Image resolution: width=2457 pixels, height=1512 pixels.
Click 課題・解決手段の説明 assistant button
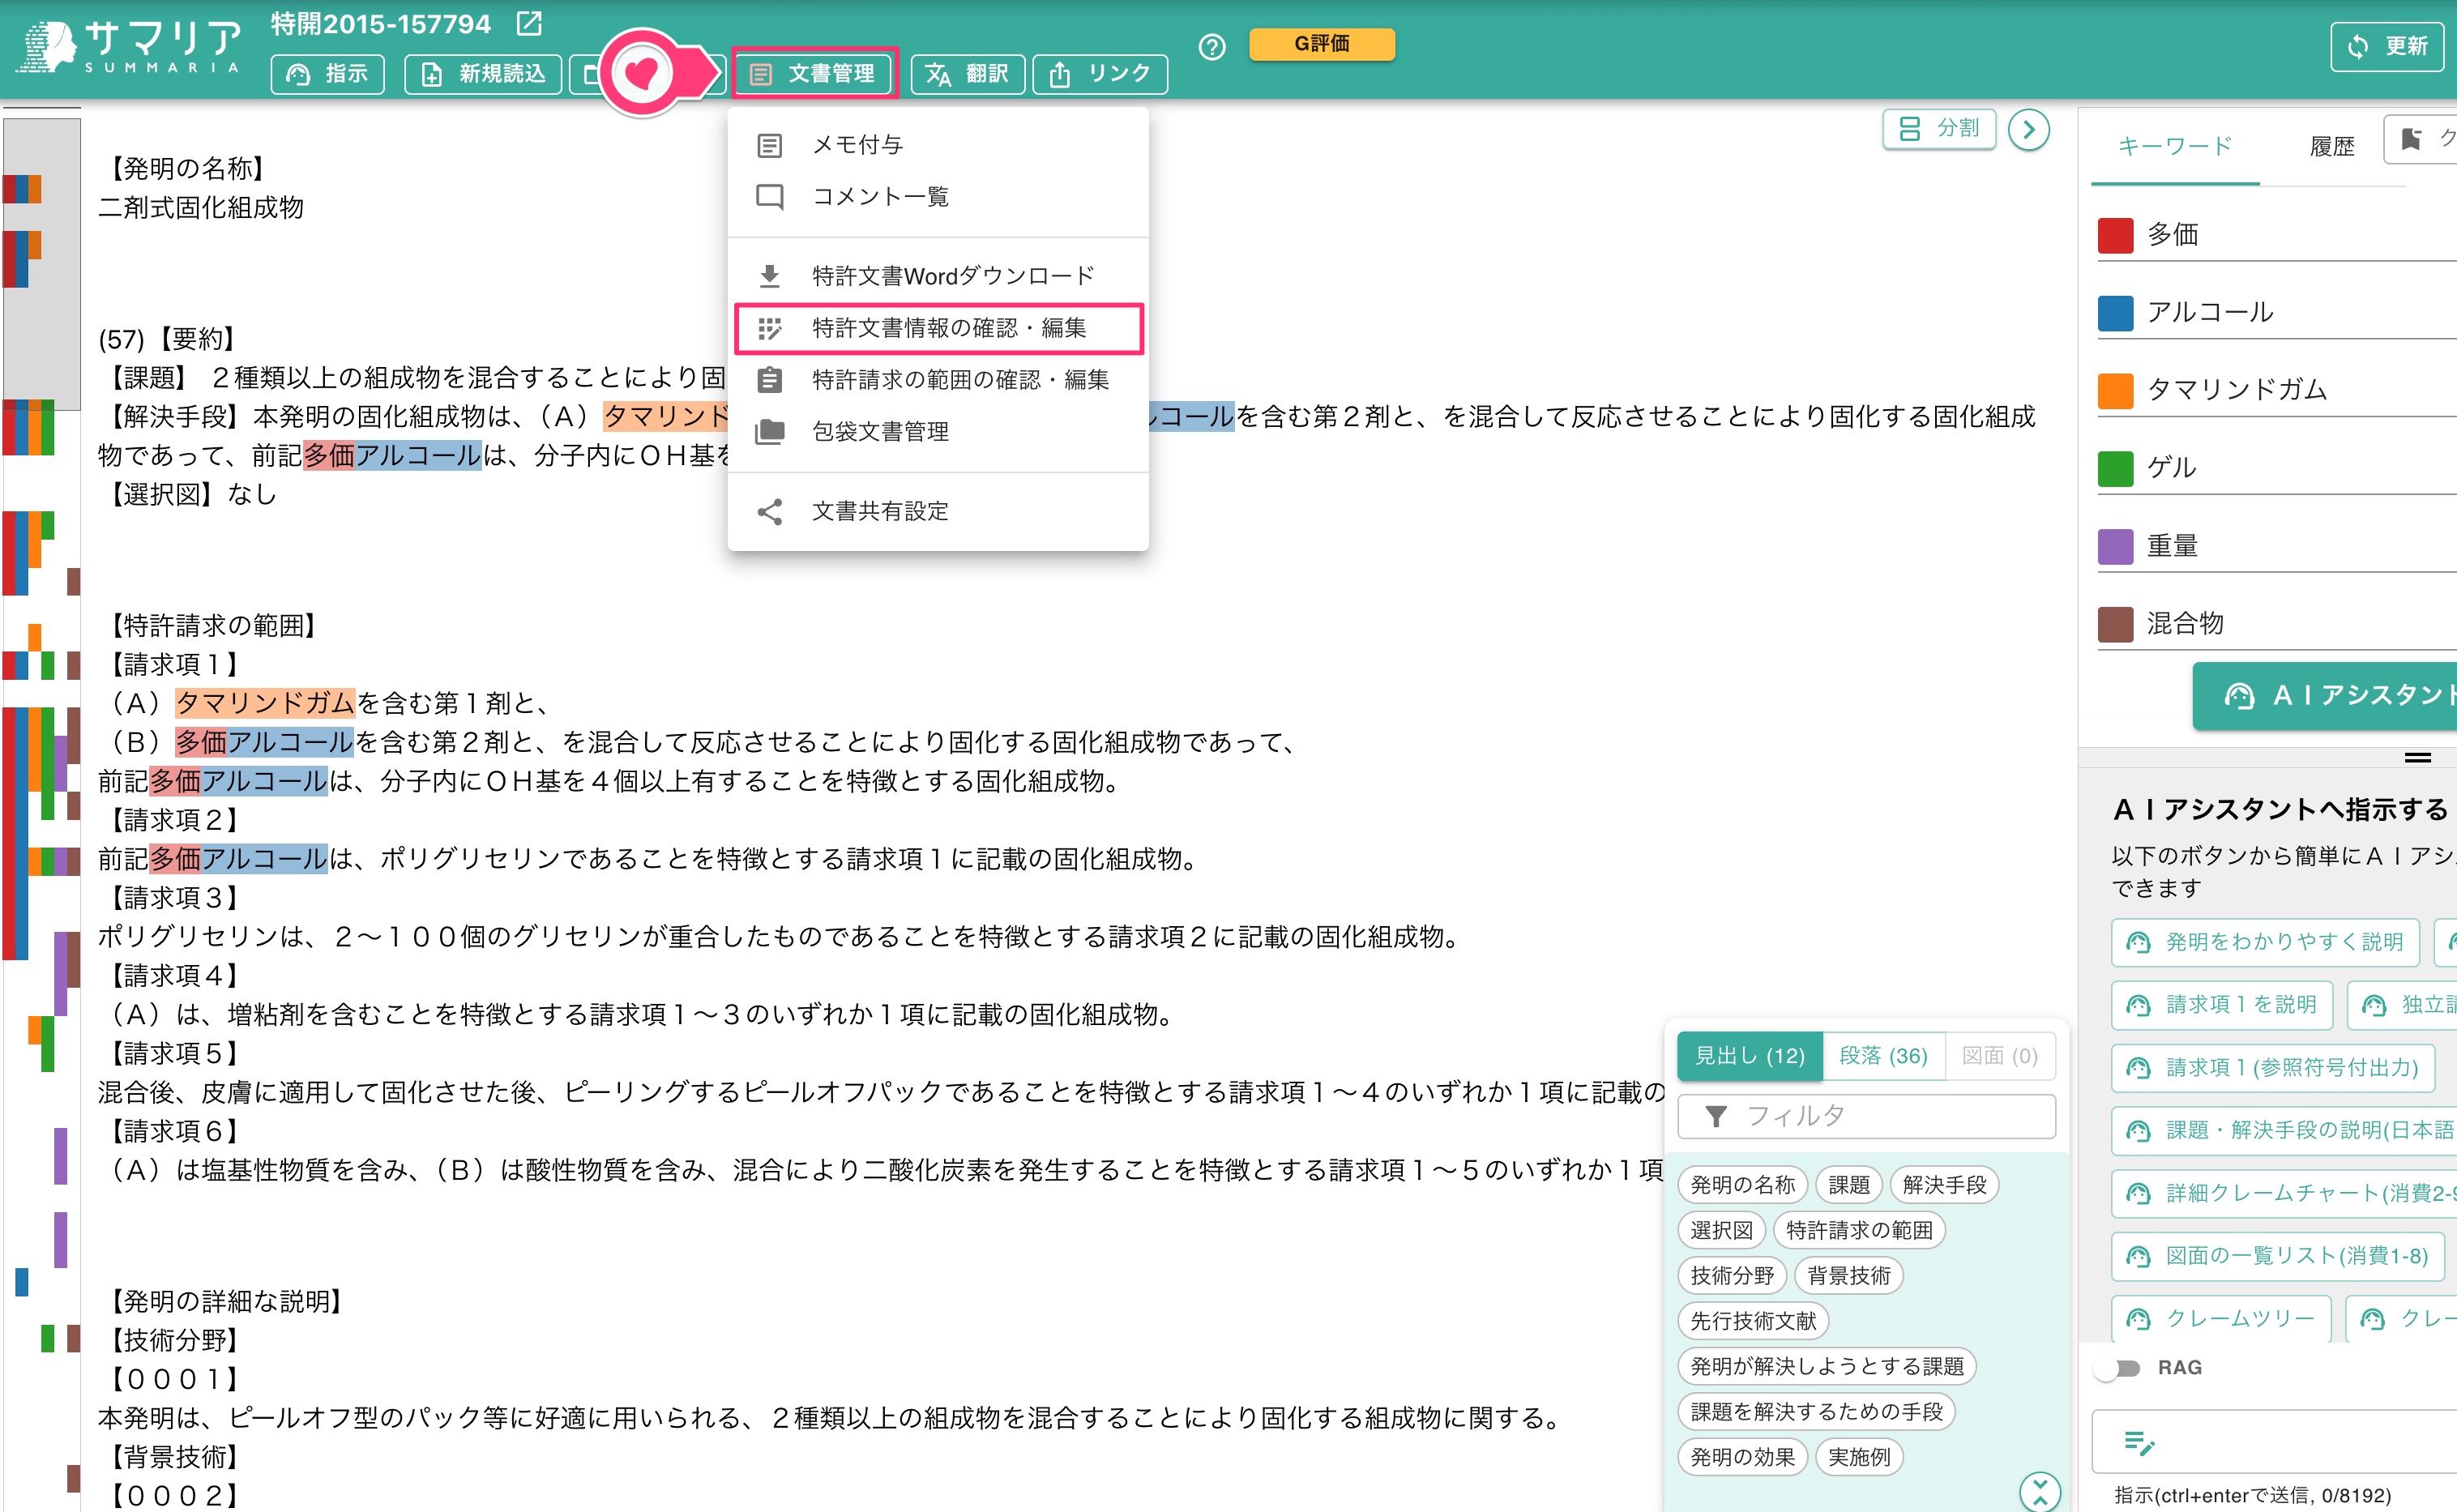point(2284,1131)
